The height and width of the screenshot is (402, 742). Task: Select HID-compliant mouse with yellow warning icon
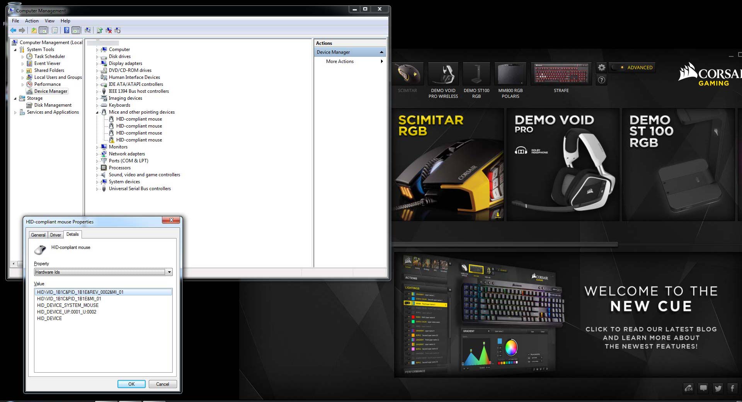(135, 140)
